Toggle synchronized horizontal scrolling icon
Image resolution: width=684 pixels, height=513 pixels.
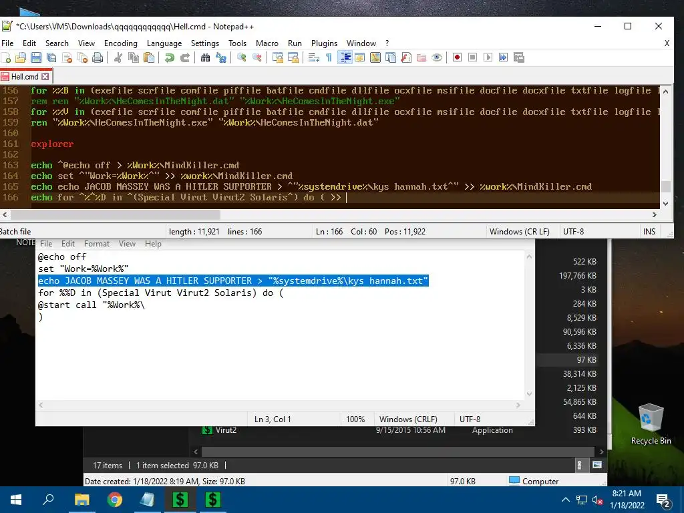coord(293,57)
